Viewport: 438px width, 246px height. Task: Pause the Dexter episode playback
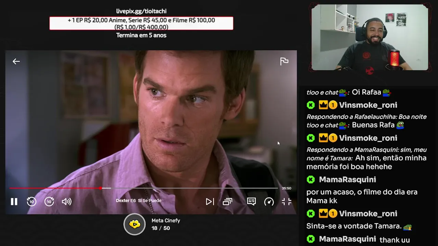14,202
